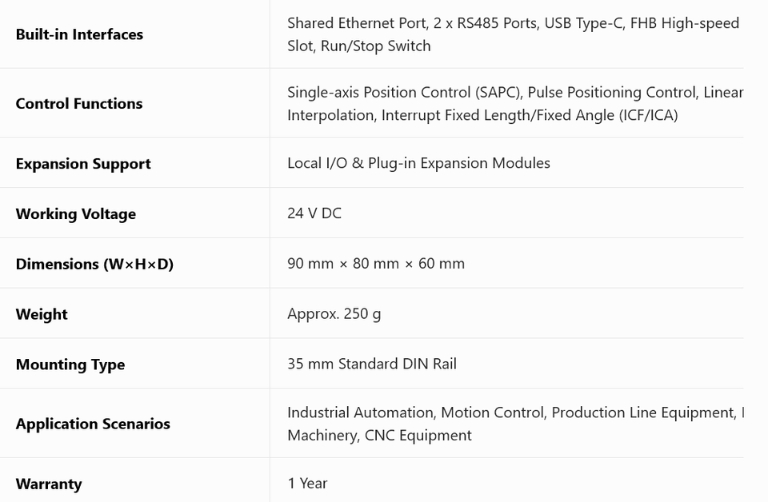Click the Warranty row label
This screenshot has width=768, height=502.
[x=49, y=484]
